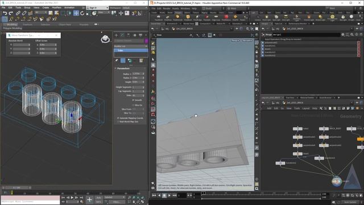Expand the viewport path dropdown for 2x4_LEGO_BRICK

[x=231, y=29]
